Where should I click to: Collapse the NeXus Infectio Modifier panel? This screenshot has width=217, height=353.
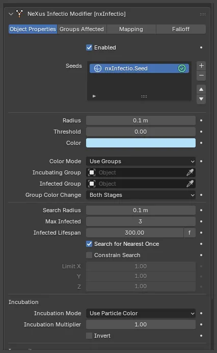(11, 14)
